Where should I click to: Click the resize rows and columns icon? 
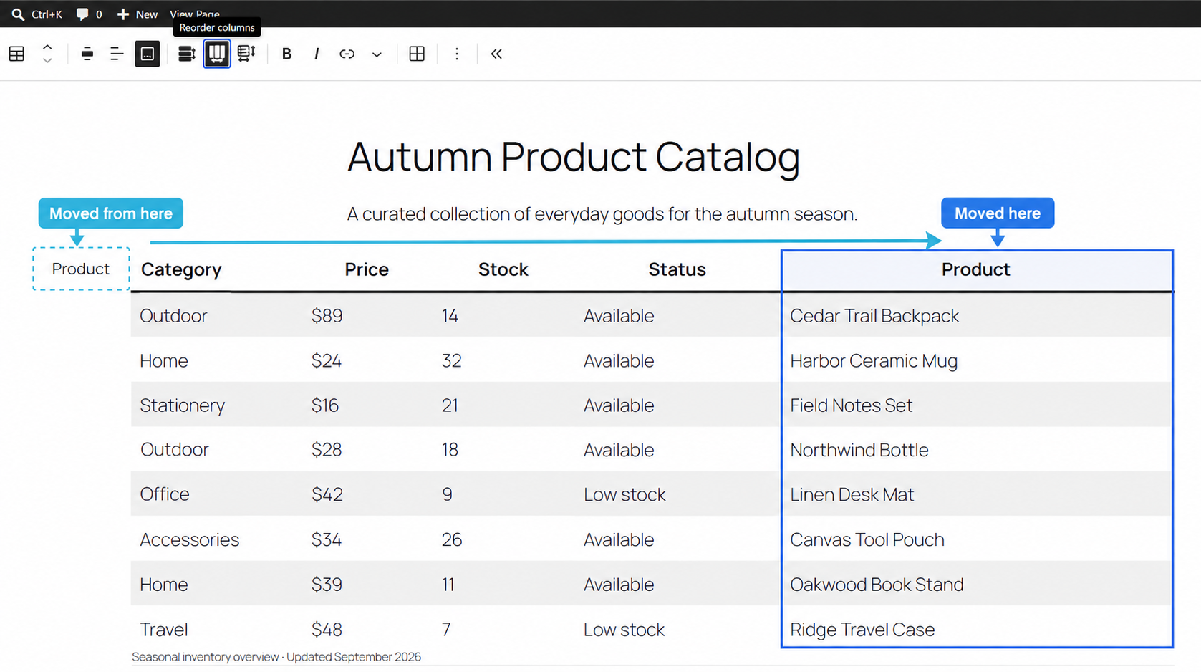click(x=246, y=54)
